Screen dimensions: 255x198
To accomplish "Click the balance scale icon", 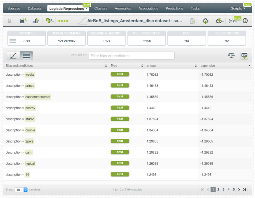I will click(231, 55).
